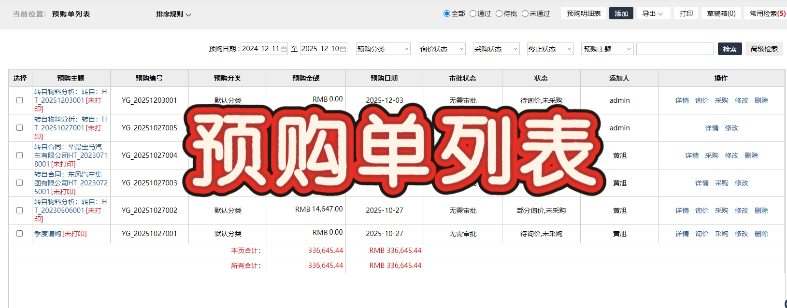Image resolution: width=787 pixels, height=308 pixels.
Task: Click the 打印 print button
Action: click(686, 14)
